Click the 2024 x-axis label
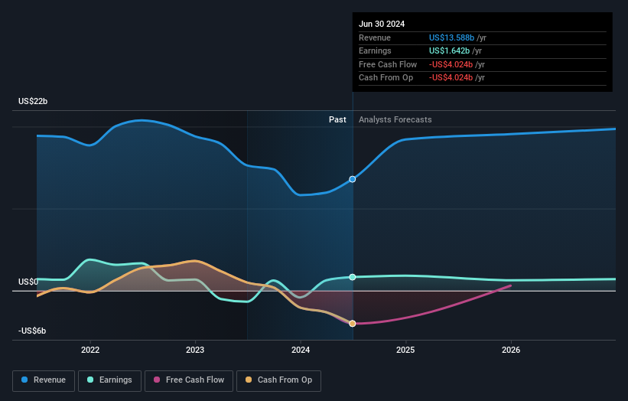628x401 pixels. 301,350
